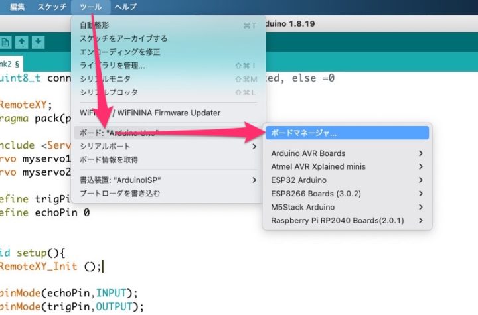Click the Open sketch up-arrow icon

pos(22,42)
